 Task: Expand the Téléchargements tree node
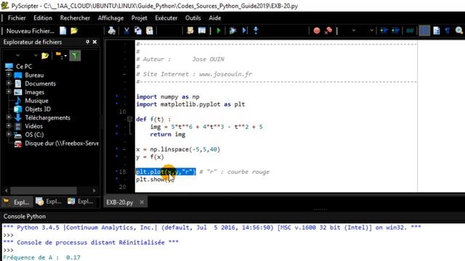coord(9,117)
